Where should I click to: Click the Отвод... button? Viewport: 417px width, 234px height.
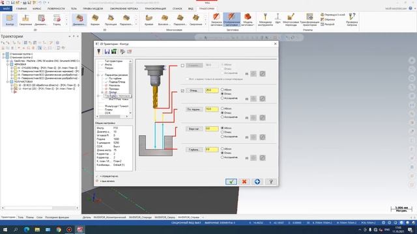pos(194,91)
